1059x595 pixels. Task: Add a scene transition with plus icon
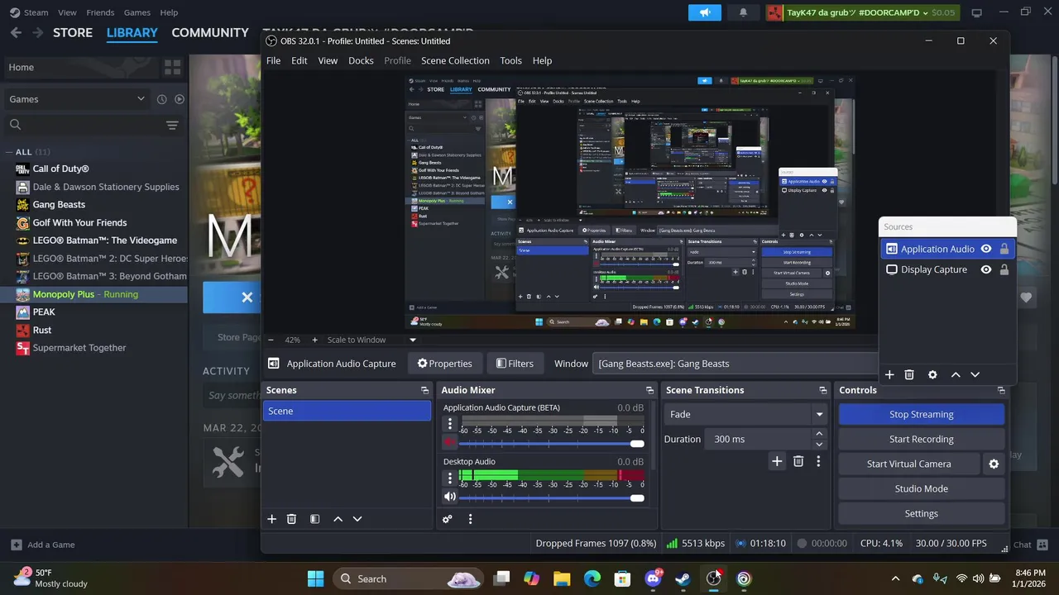click(x=777, y=461)
